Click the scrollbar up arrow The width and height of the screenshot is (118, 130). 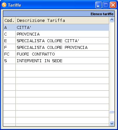112,20
